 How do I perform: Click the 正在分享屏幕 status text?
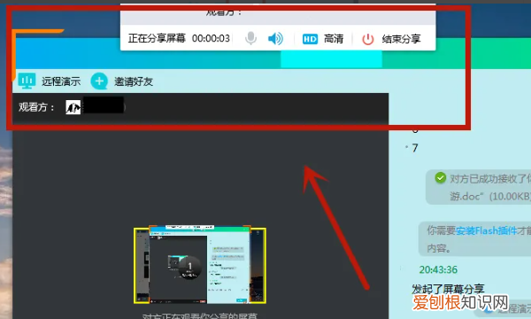pyautogui.click(x=157, y=38)
